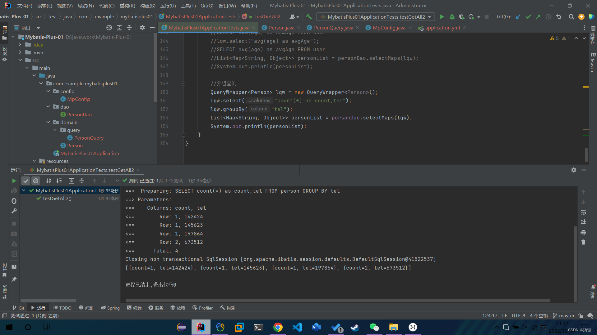Toggle show ignored tests button
This screenshot has width=597, height=335.
(x=36, y=181)
